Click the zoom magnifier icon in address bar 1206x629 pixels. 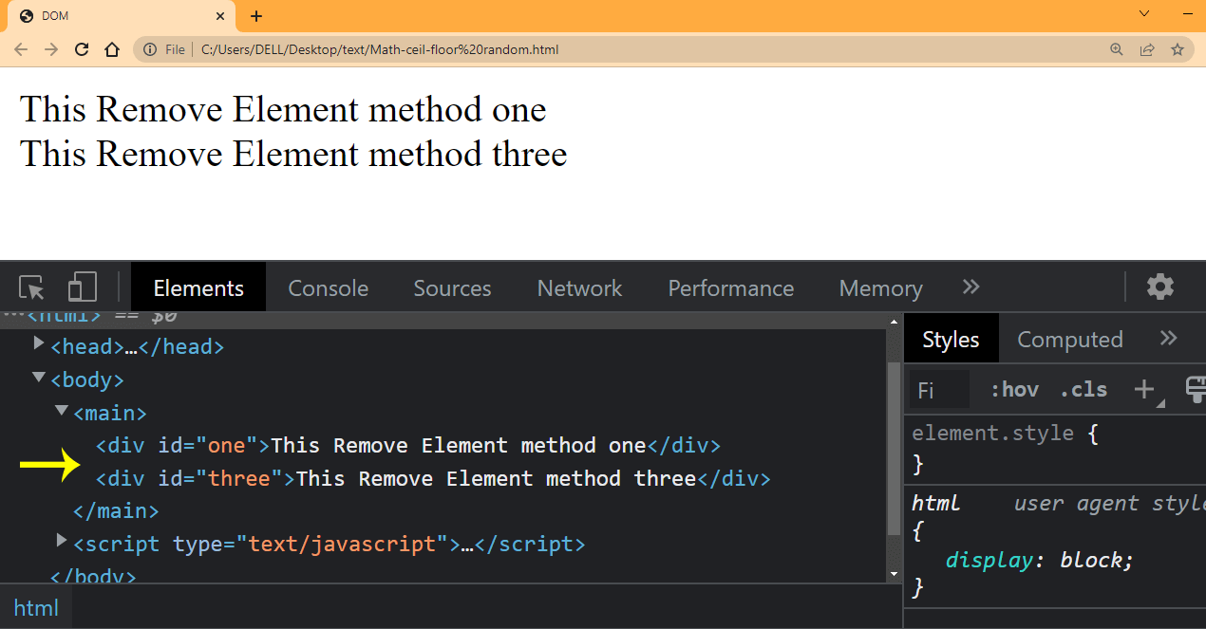1116,48
